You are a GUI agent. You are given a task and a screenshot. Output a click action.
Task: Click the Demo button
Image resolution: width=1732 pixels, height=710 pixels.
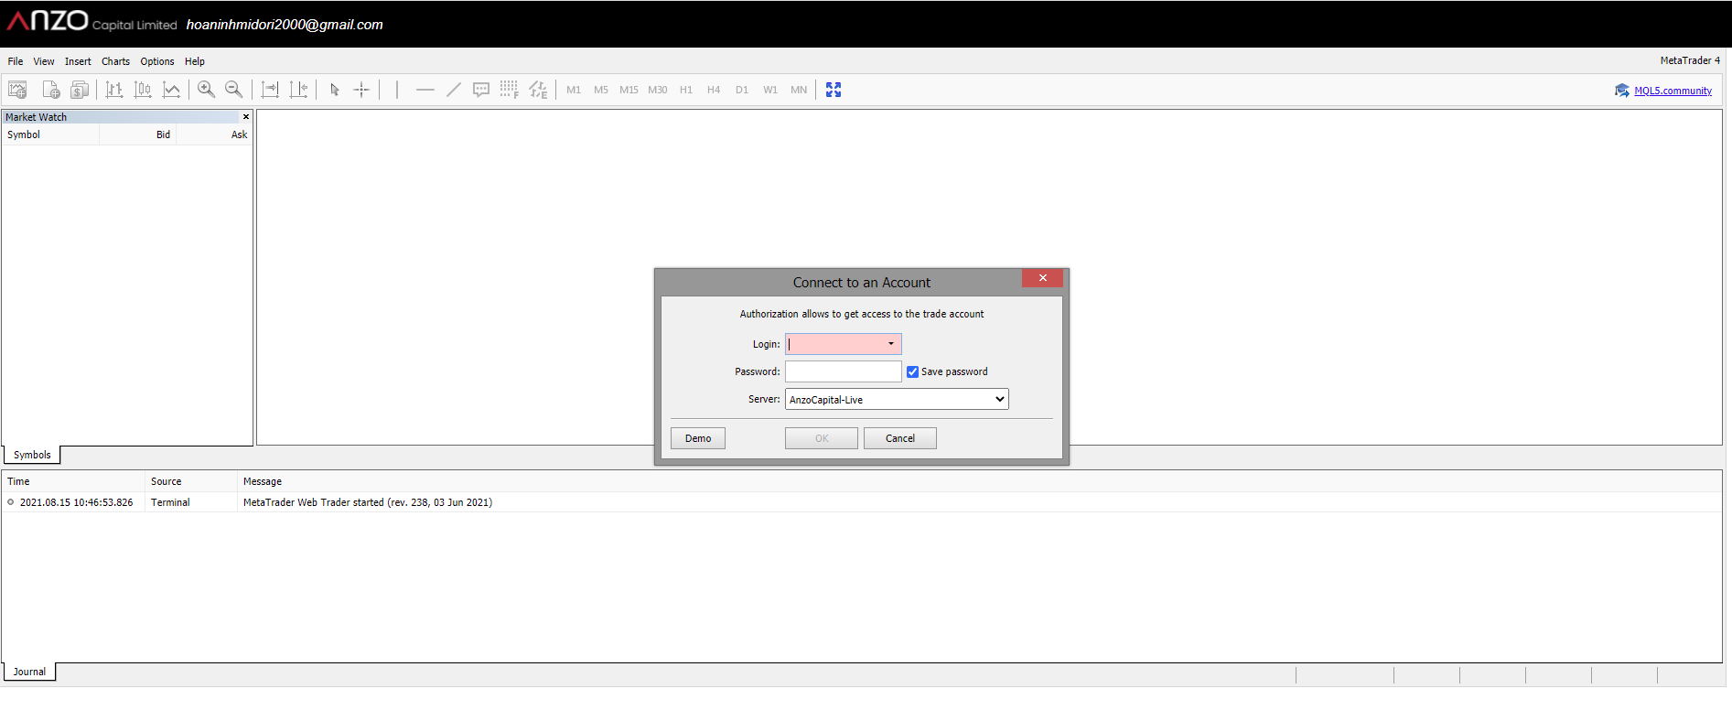pyautogui.click(x=698, y=438)
